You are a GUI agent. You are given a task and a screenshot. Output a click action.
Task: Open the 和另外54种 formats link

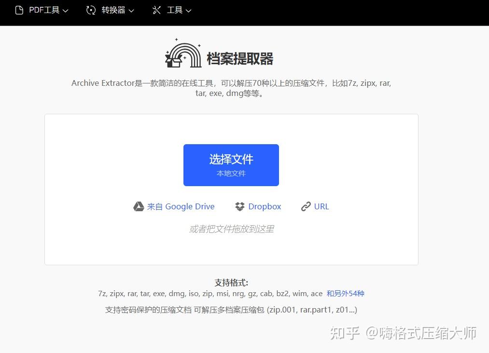point(345,293)
